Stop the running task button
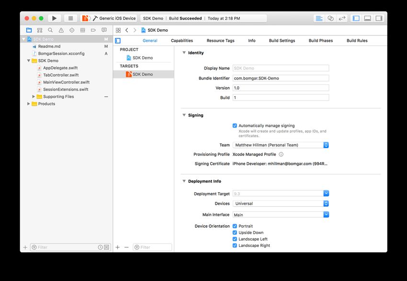407x281 pixels. (x=70, y=18)
